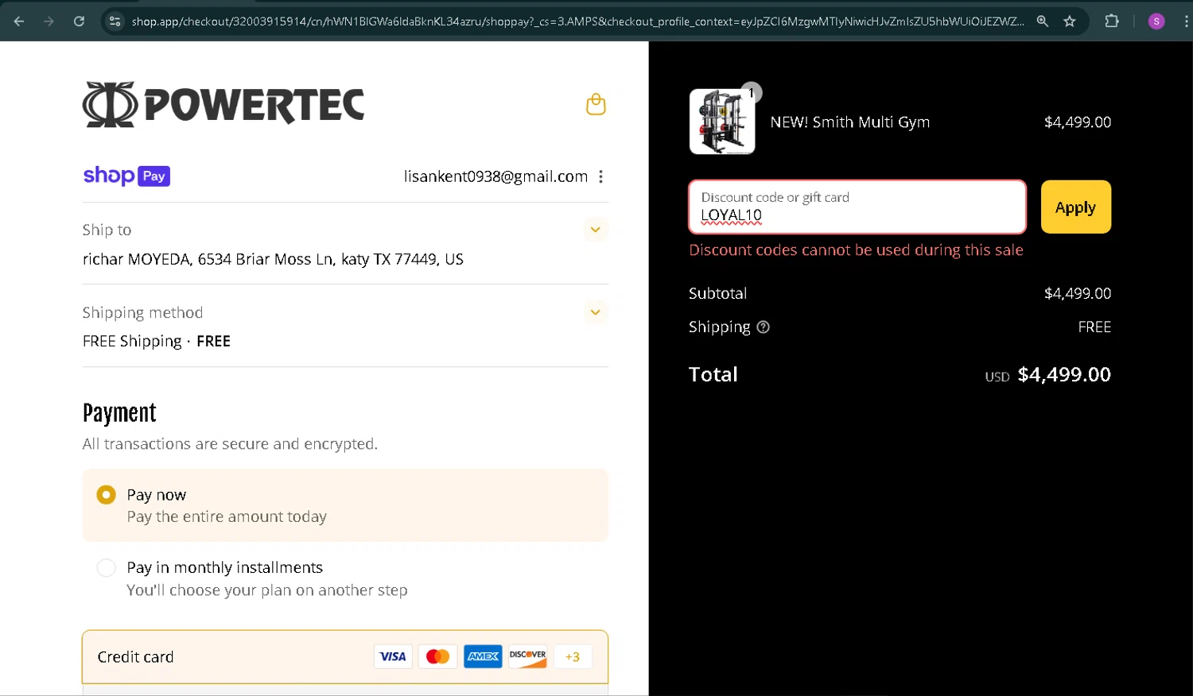The height and width of the screenshot is (696, 1193).
Task: Select the Credit card payment method
Action: coord(345,656)
